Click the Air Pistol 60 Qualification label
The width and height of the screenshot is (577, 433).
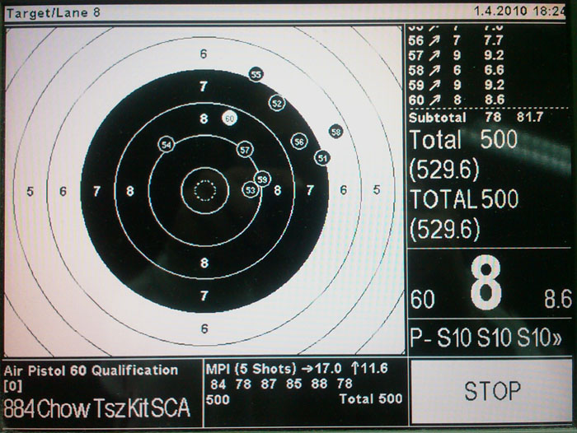pos(91,370)
